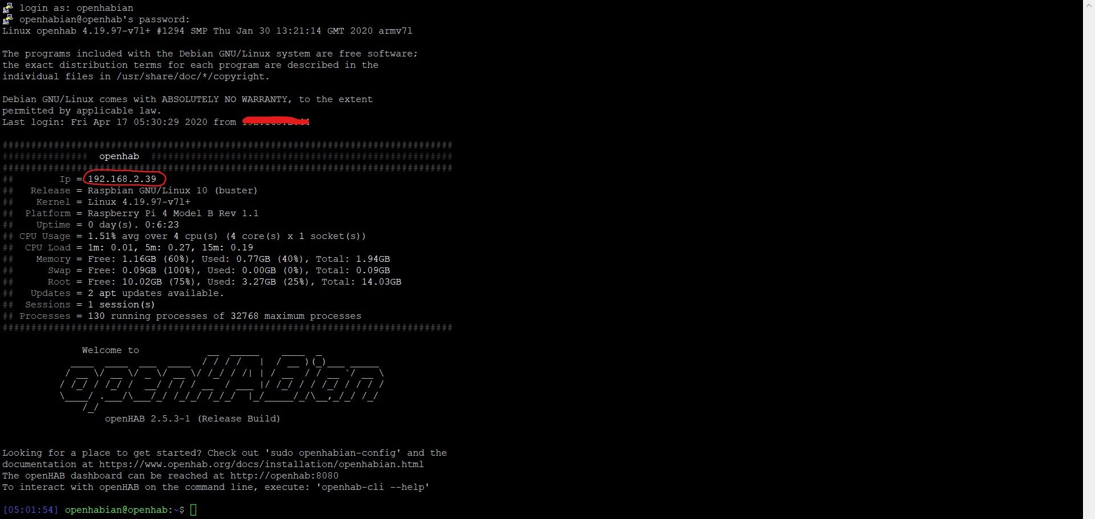Click the PuTTY icon beside 'login as'
Viewport: 1095px width, 519px height.
[x=7, y=8]
